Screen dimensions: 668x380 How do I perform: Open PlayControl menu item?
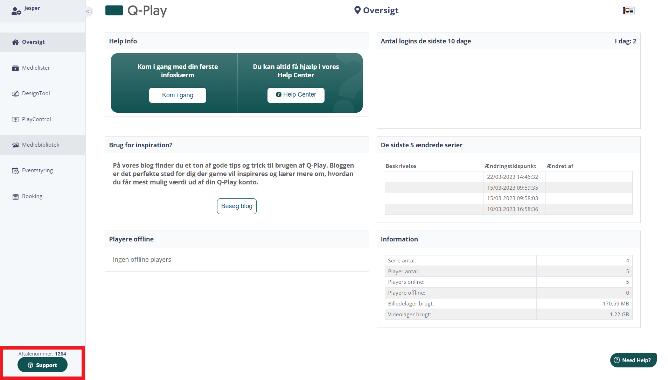(x=42, y=119)
